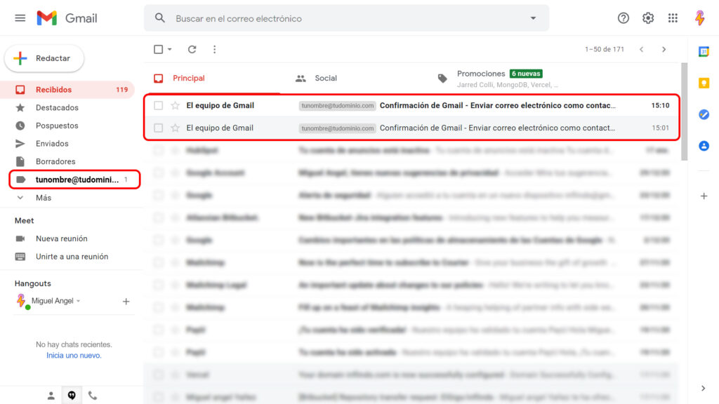The image size is (719, 404).
Task: Click the Redactar compose button
Action: [x=44, y=58]
